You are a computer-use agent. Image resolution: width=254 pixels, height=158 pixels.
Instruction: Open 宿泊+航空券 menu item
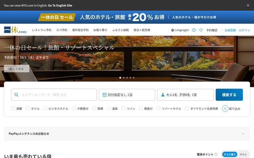tap(142, 30)
